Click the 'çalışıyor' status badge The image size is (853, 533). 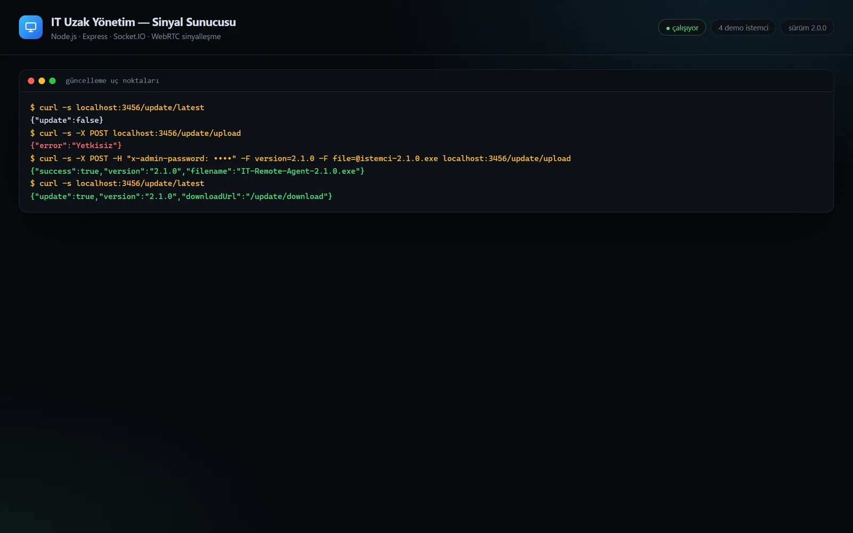click(x=682, y=28)
